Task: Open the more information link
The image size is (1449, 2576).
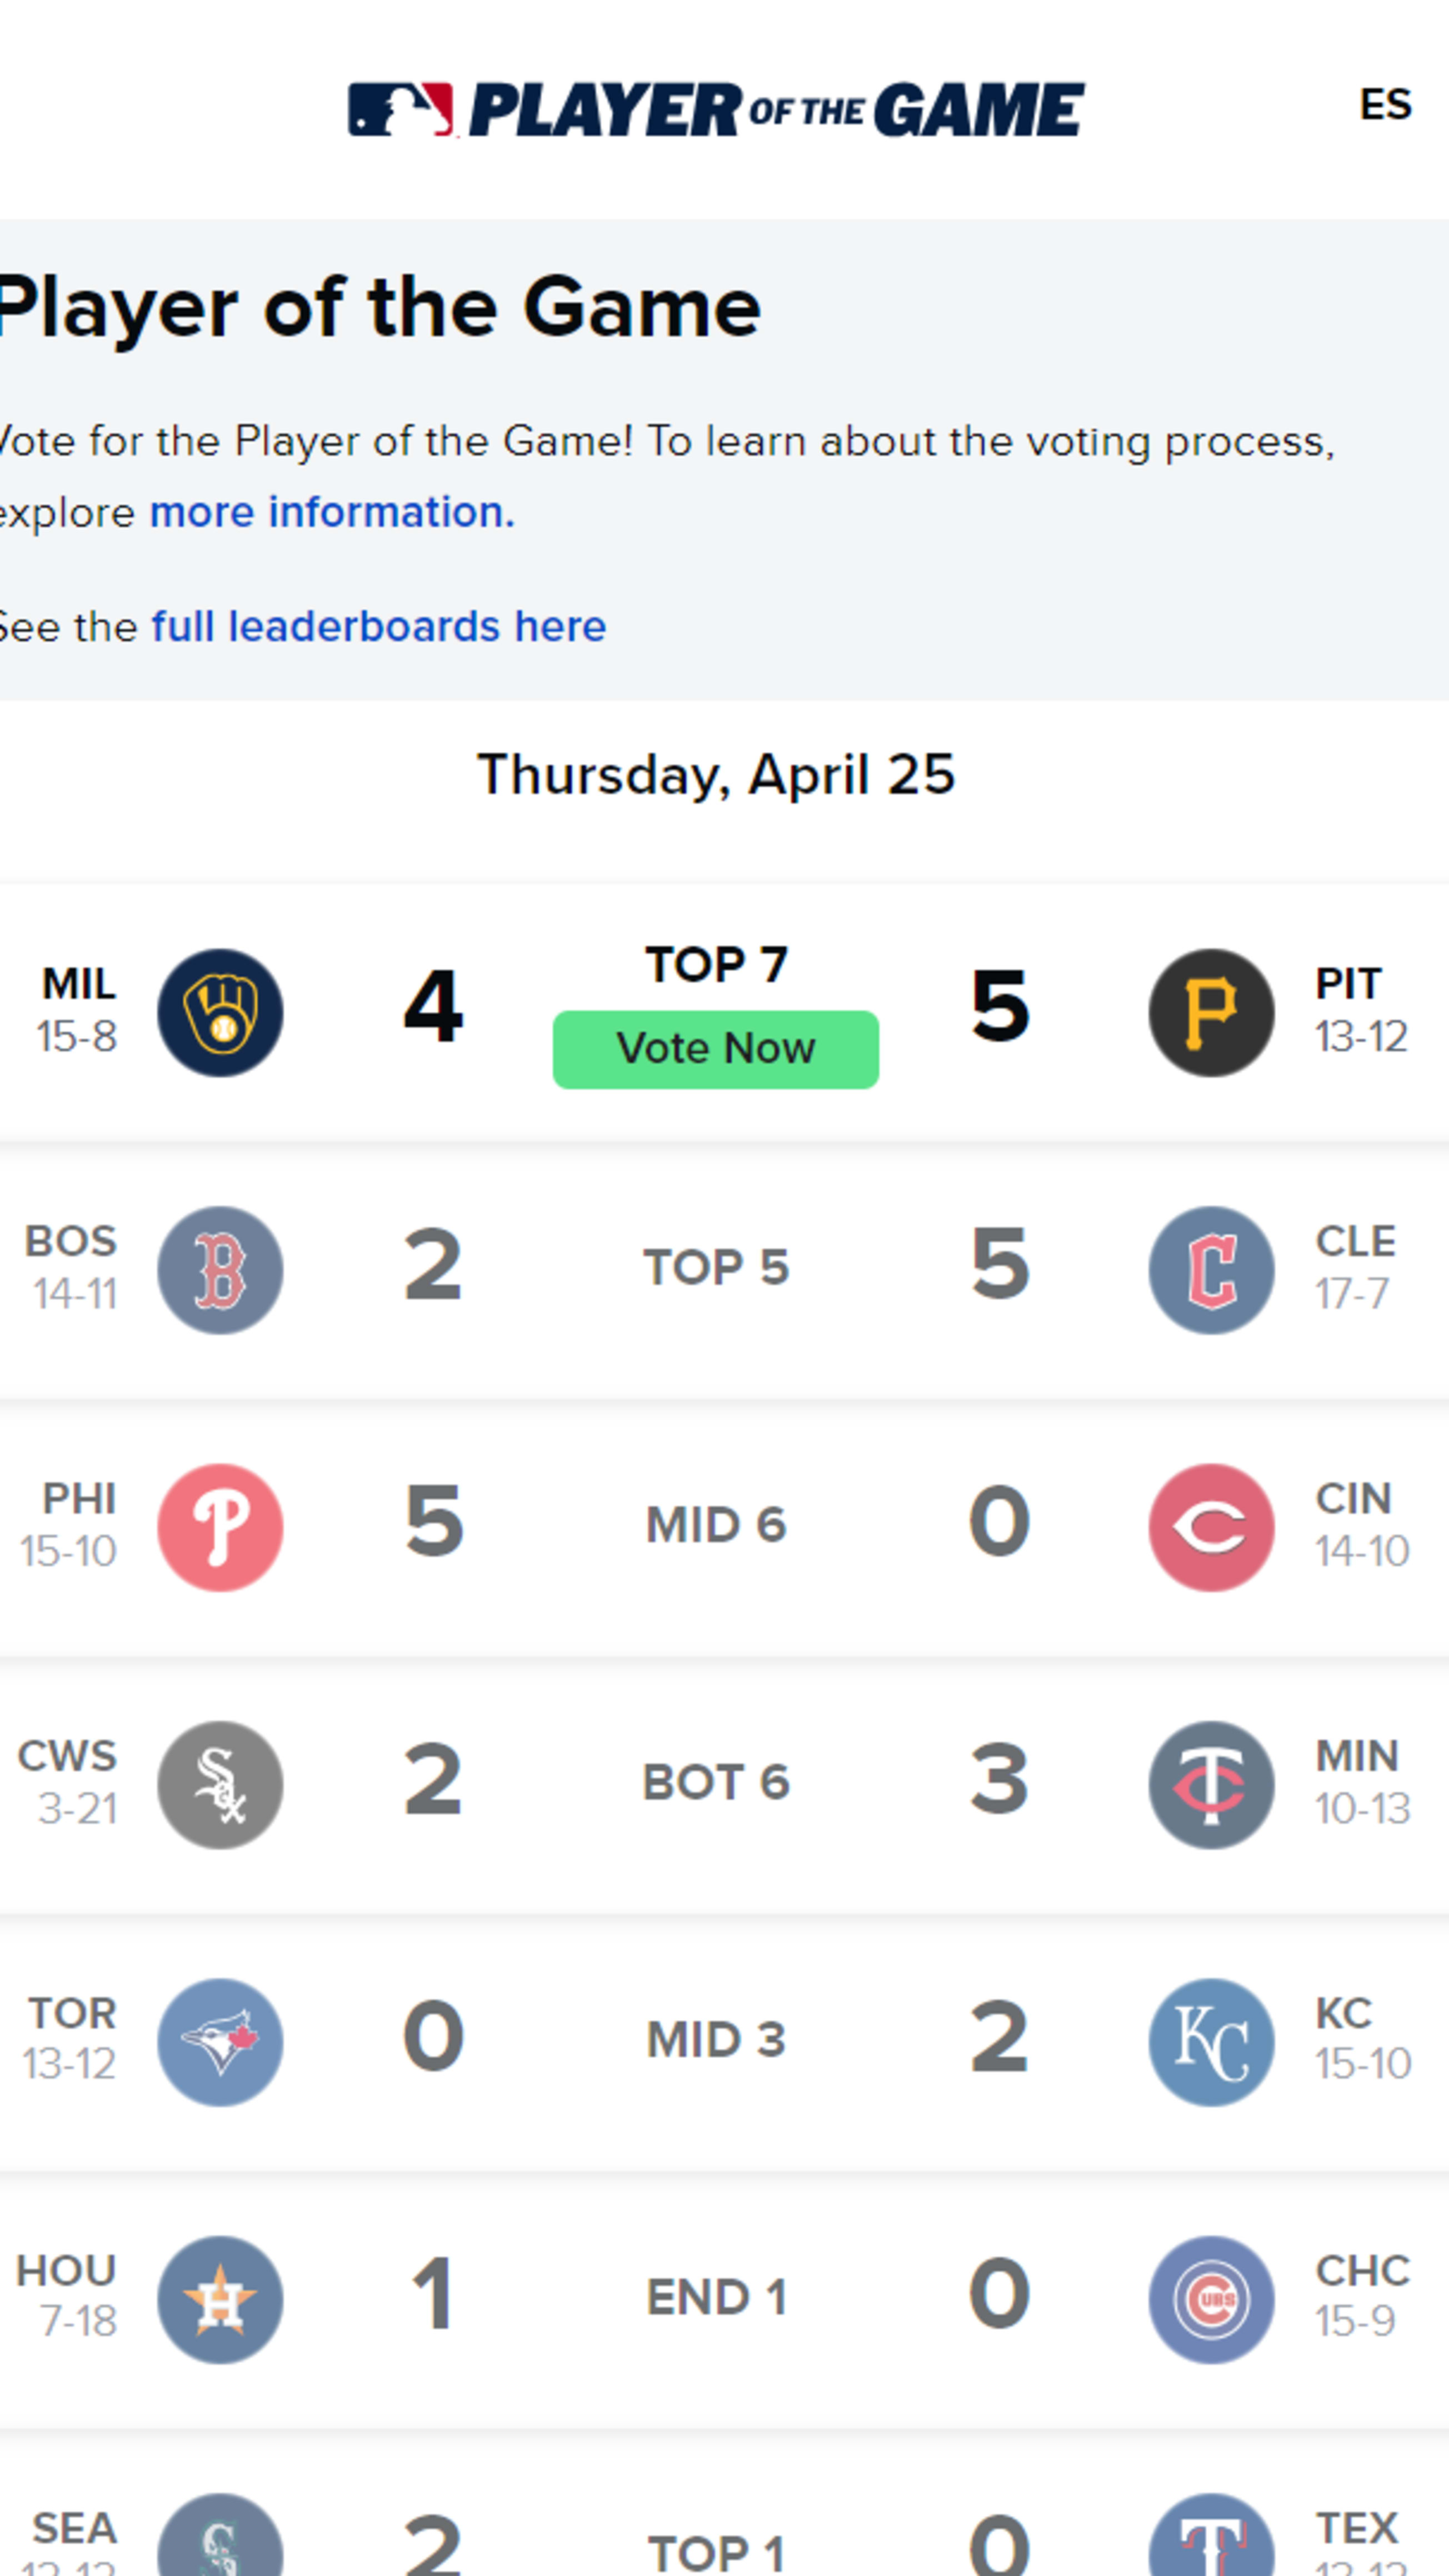Action: point(332,512)
